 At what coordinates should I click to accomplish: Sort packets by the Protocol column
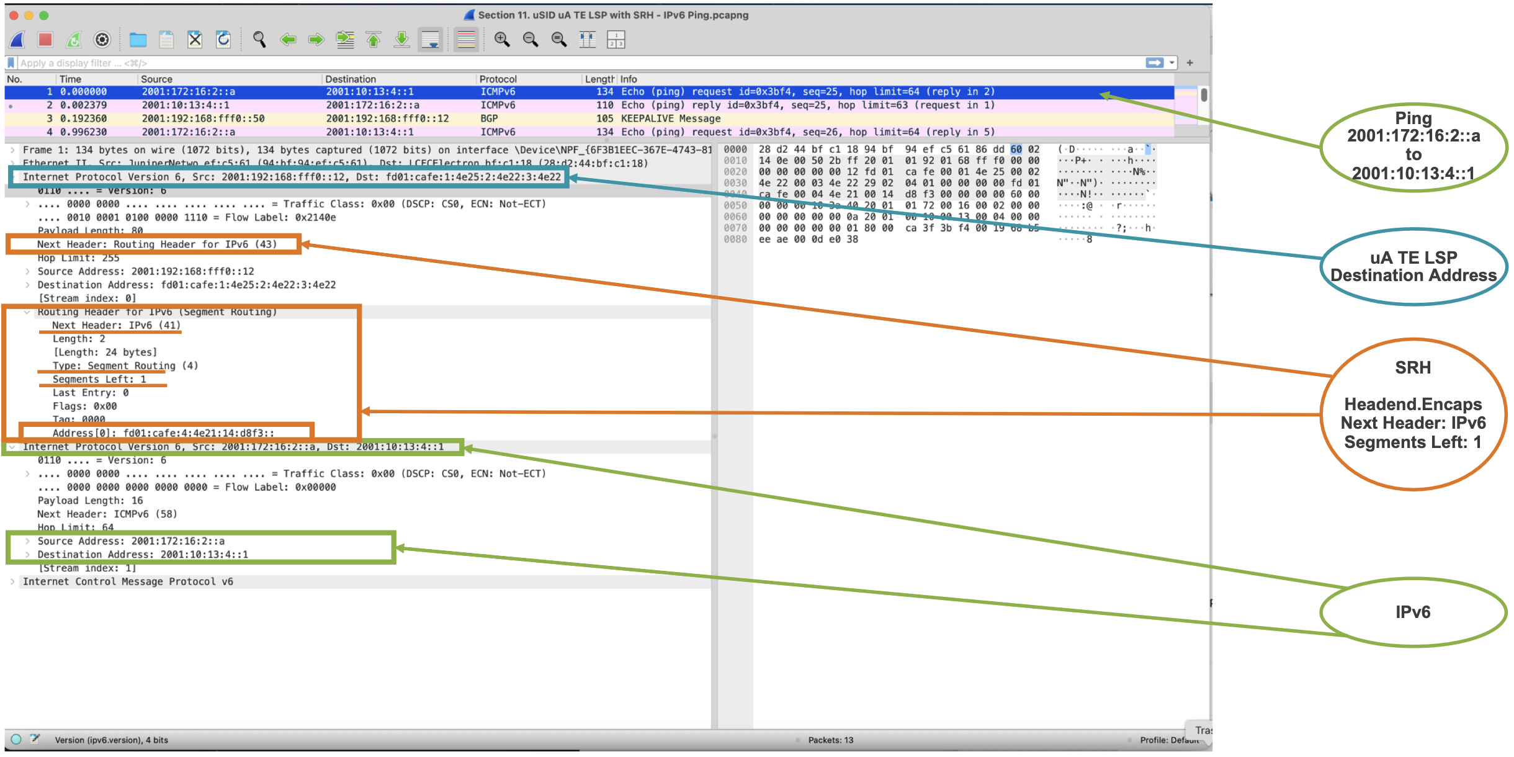click(x=529, y=79)
